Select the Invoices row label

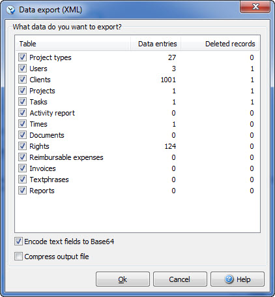pos(42,168)
